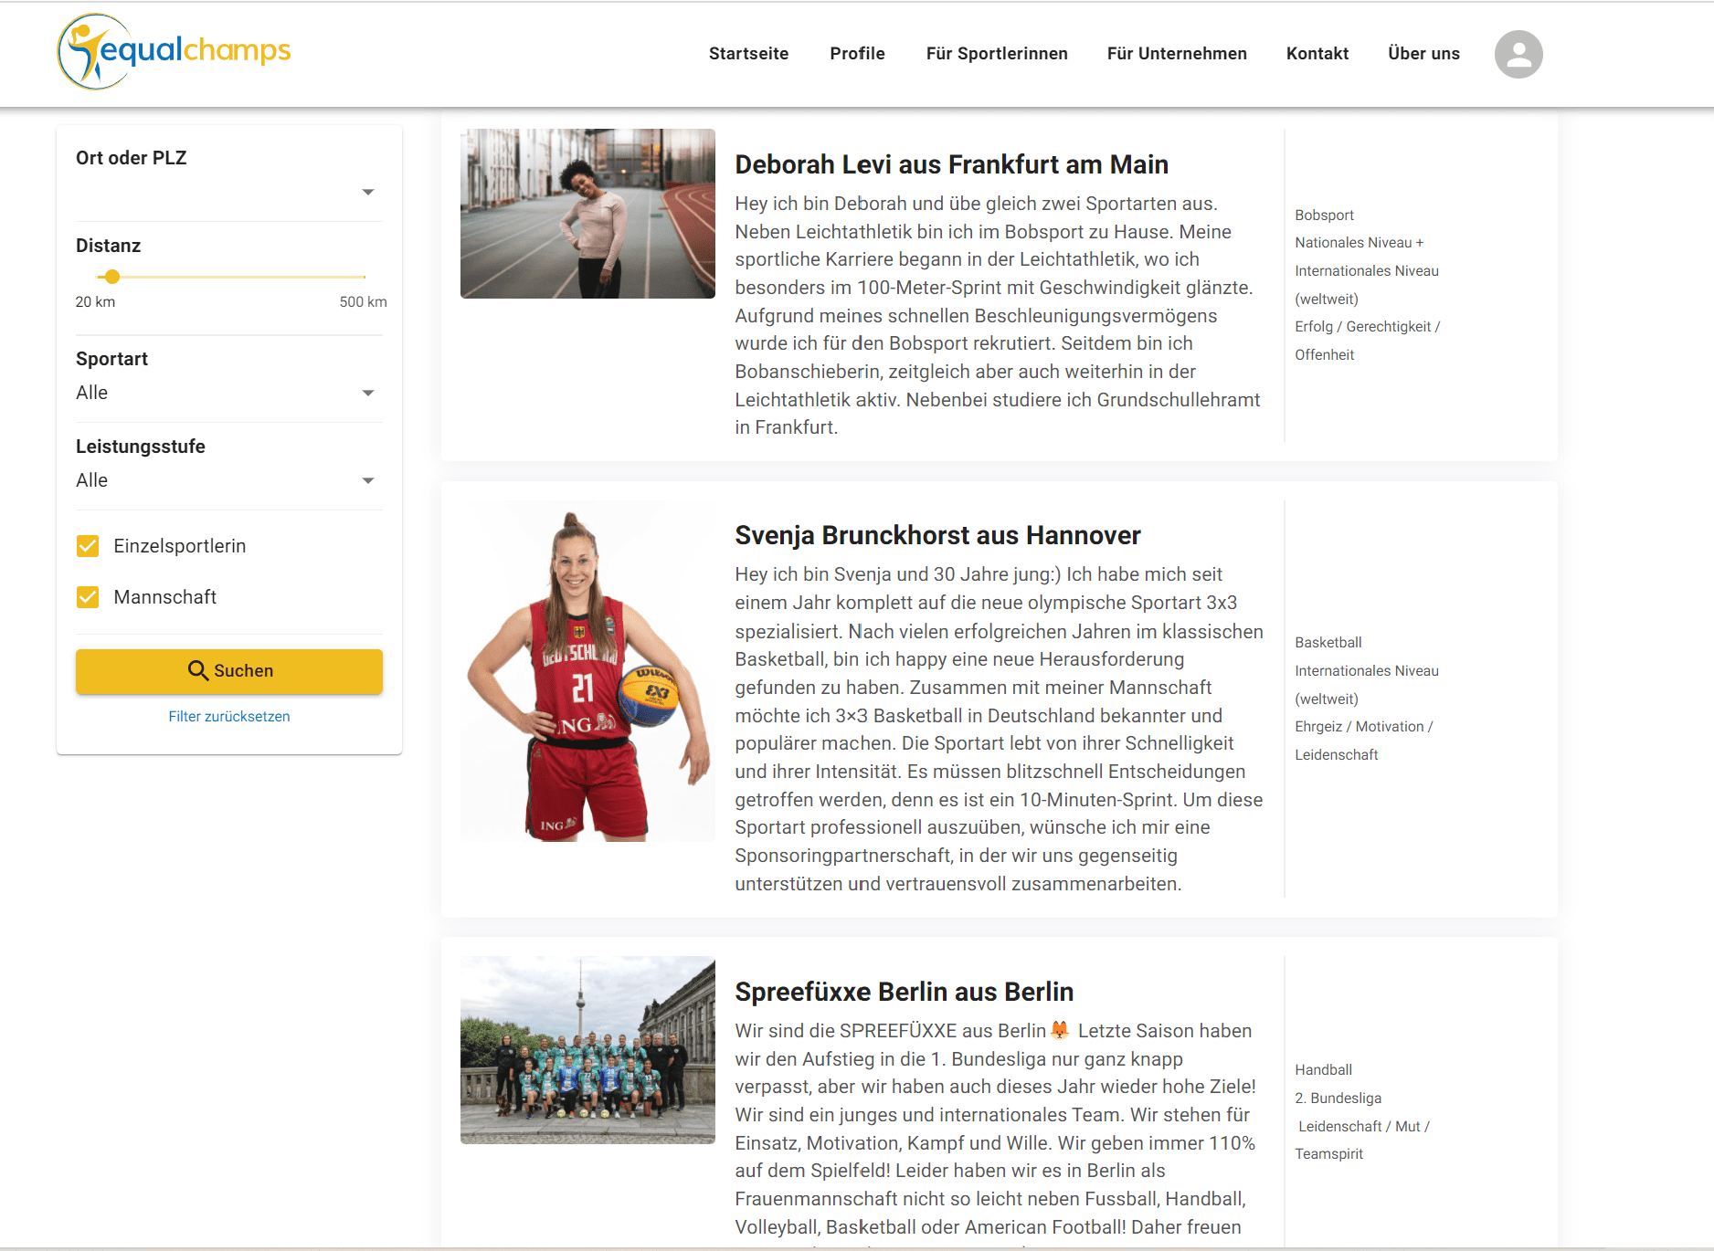The width and height of the screenshot is (1714, 1251).
Task: Open the Kontakt page
Action: coord(1317,54)
